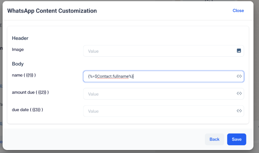Click the WhatsApp Content Customization title
This screenshot has width=259, height=153.
pyautogui.click(x=52, y=11)
